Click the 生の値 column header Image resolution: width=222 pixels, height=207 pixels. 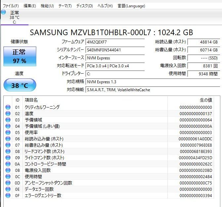[x=205, y=100]
